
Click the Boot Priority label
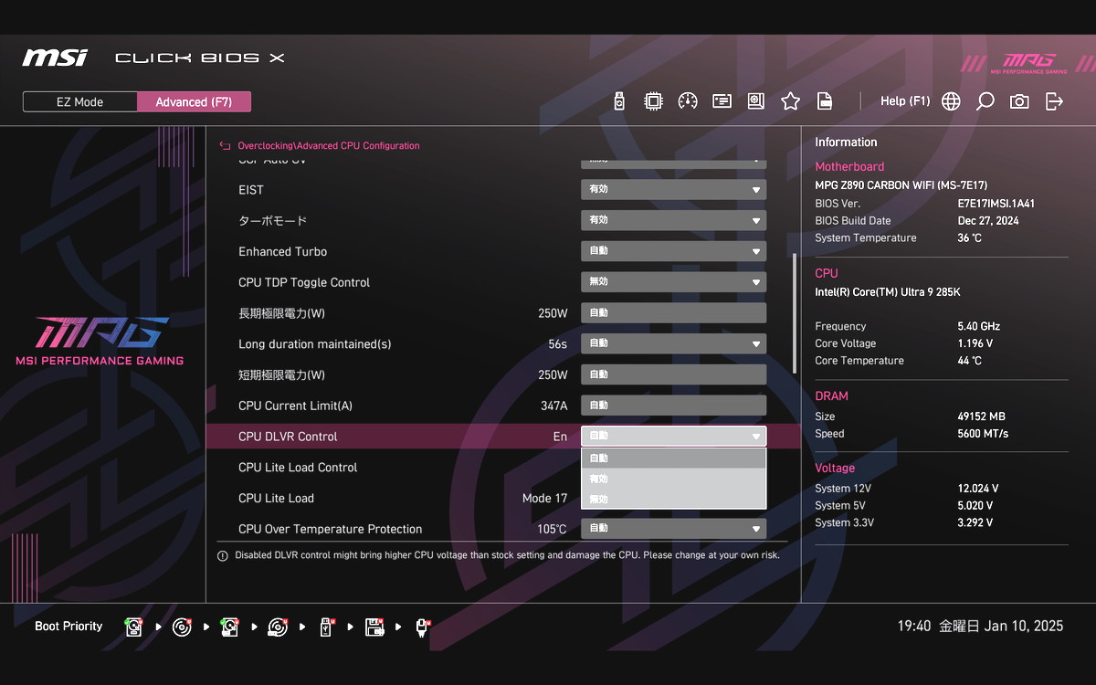click(x=68, y=627)
